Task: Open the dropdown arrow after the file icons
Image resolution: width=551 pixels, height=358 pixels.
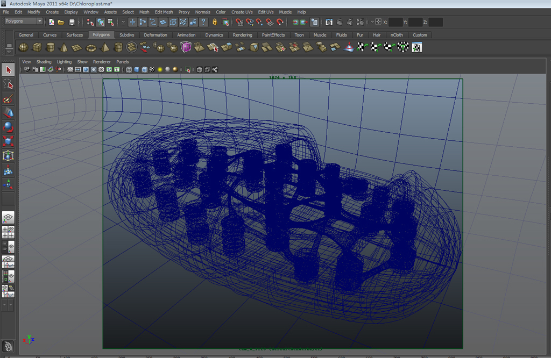Action: click(80, 22)
